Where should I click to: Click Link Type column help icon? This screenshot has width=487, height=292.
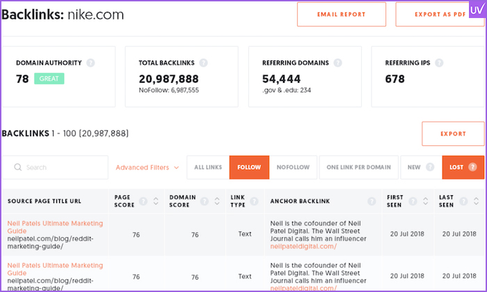click(254, 201)
